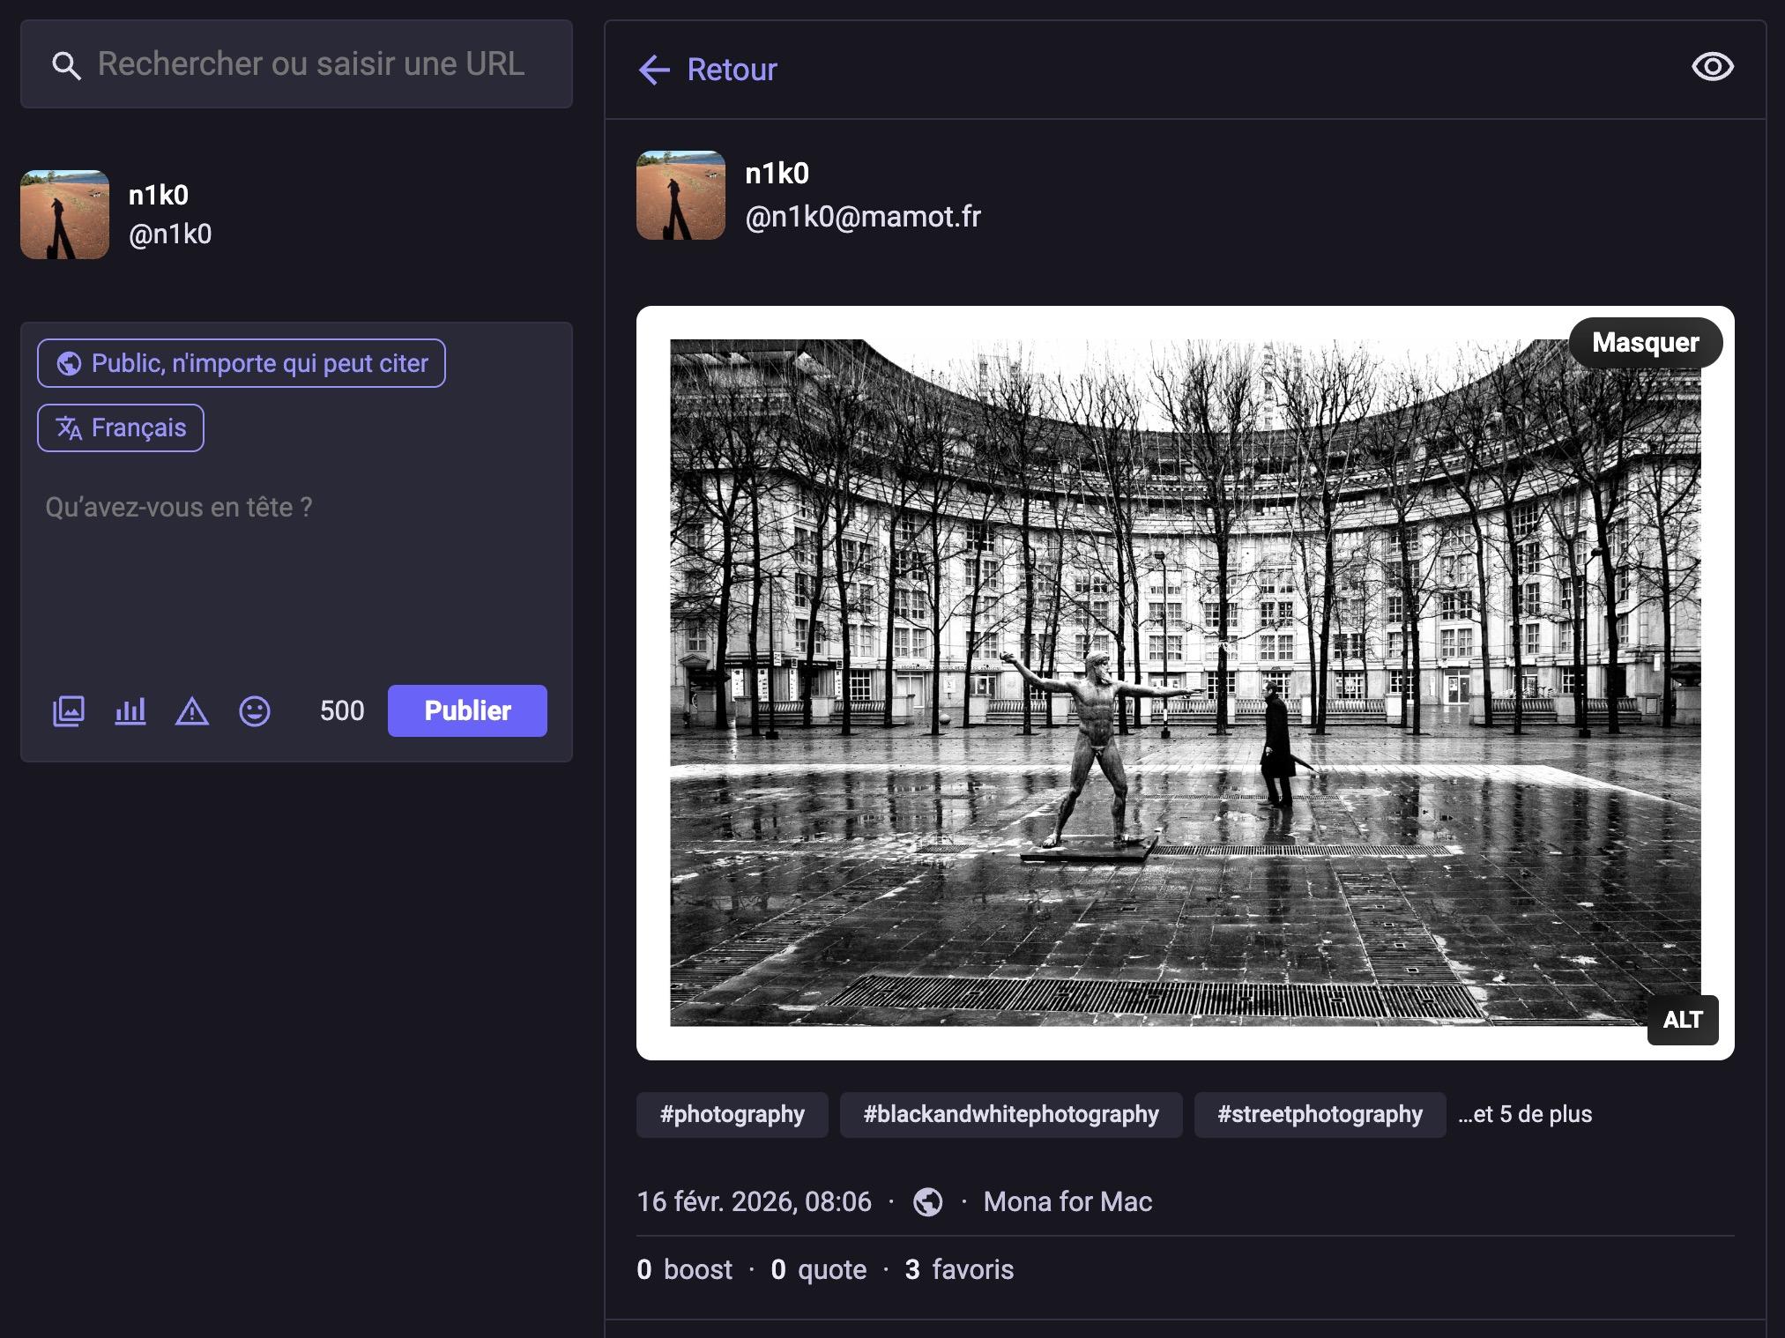
Task: Open the #photography hashtag
Action: coord(732,1114)
